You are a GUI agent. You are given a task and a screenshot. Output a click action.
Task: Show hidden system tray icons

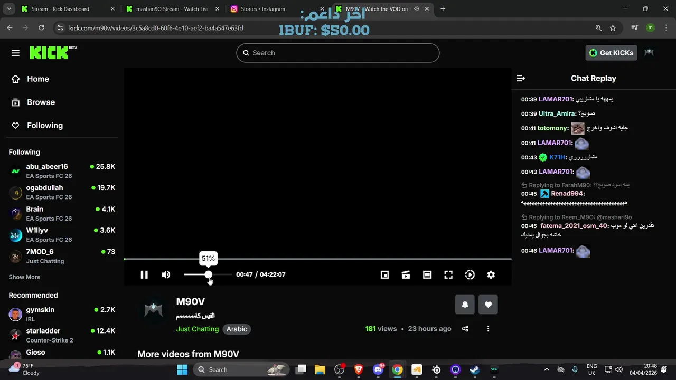[546, 369]
